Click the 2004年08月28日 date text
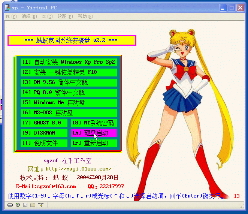This screenshot has width=248, height=214. [97, 178]
